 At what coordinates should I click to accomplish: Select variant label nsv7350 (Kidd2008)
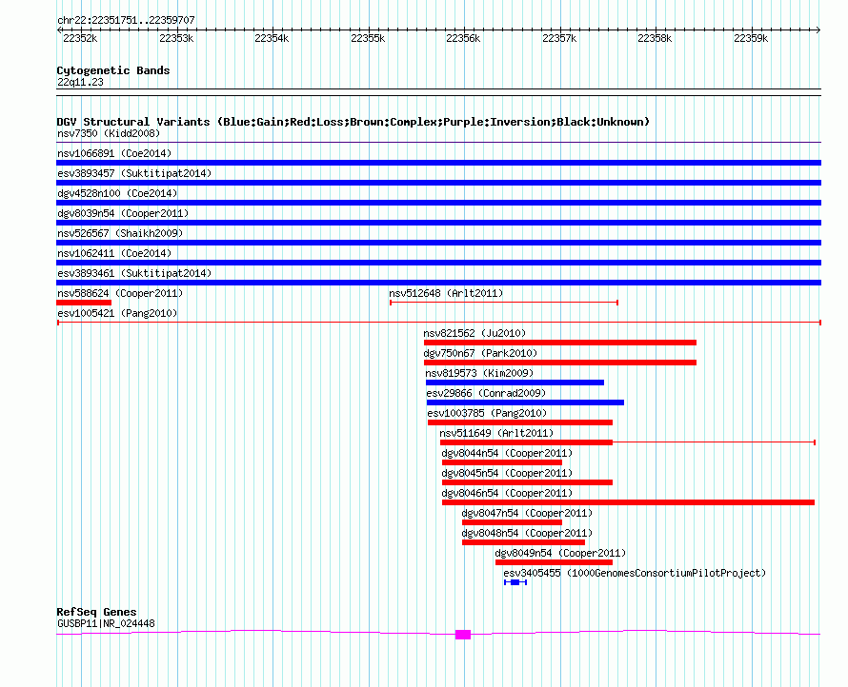(109, 133)
